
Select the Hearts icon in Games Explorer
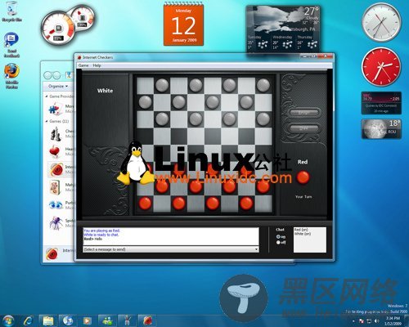point(55,151)
